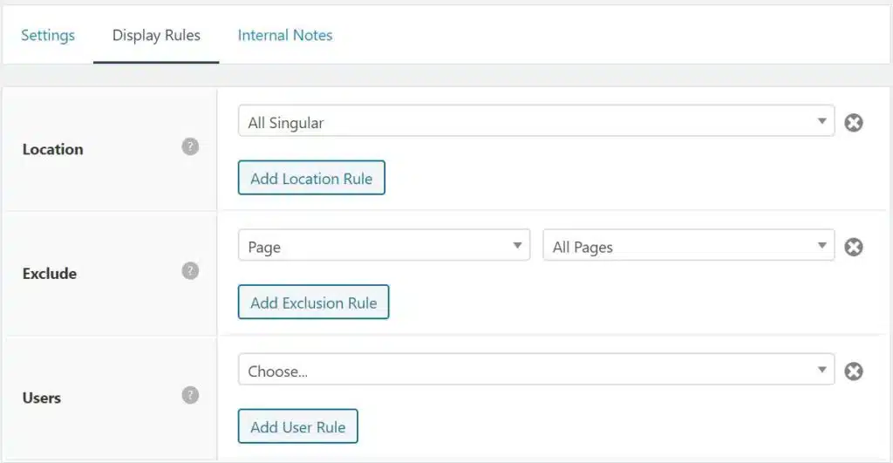Open help tooltip for Users

coord(190,395)
